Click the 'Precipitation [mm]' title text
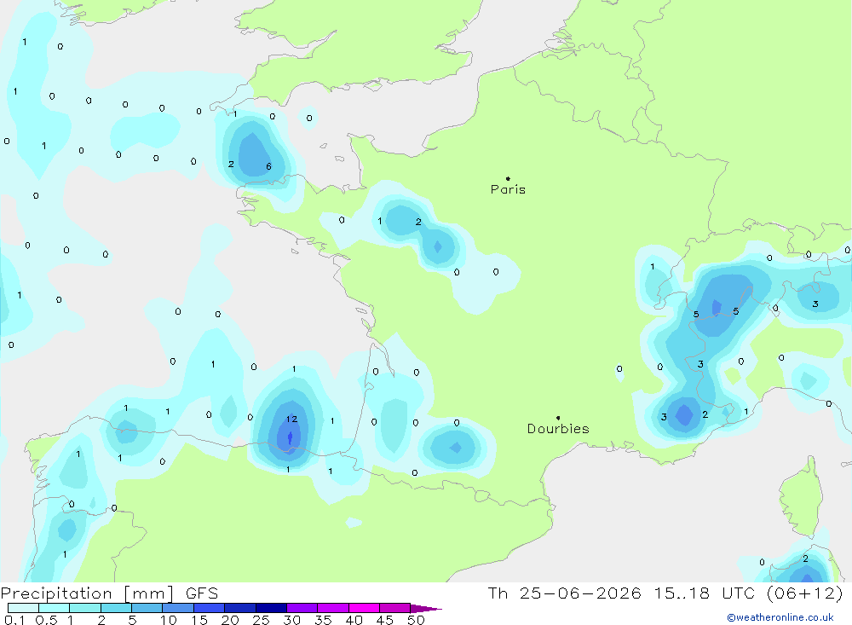 pos(87,593)
